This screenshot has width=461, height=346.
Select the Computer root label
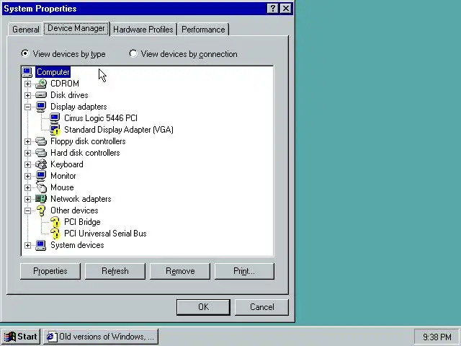point(53,72)
